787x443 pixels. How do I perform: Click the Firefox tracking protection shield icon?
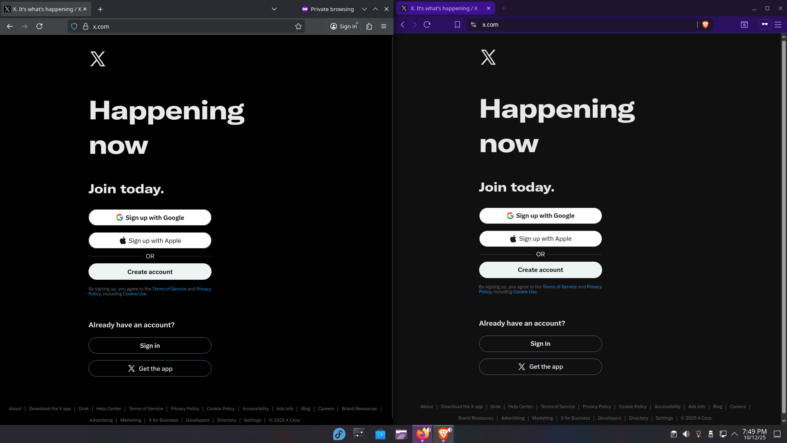[x=74, y=26]
